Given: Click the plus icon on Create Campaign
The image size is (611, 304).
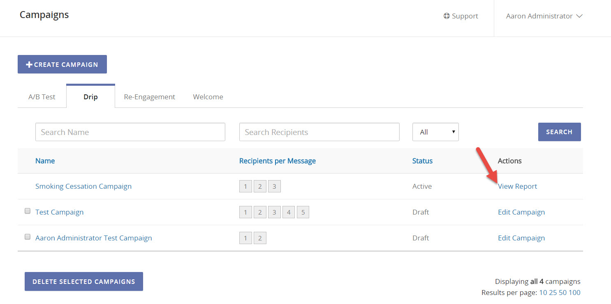Looking at the screenshot, I should point(29,65).
